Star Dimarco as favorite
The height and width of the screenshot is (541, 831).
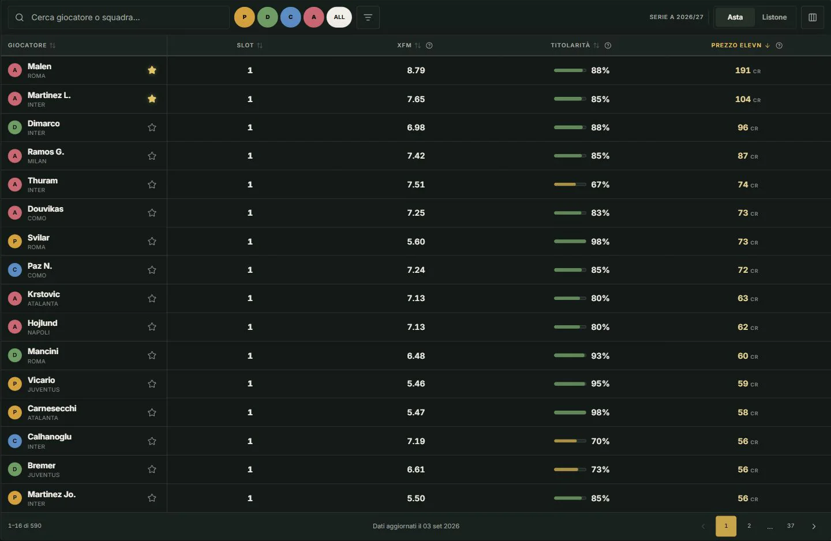(x=152, y=127)
